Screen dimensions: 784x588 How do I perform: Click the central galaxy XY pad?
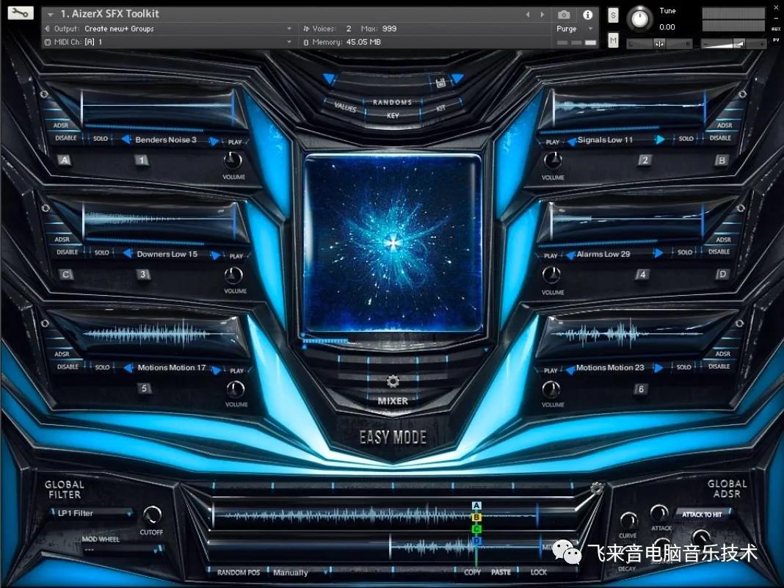click(393, 243)
